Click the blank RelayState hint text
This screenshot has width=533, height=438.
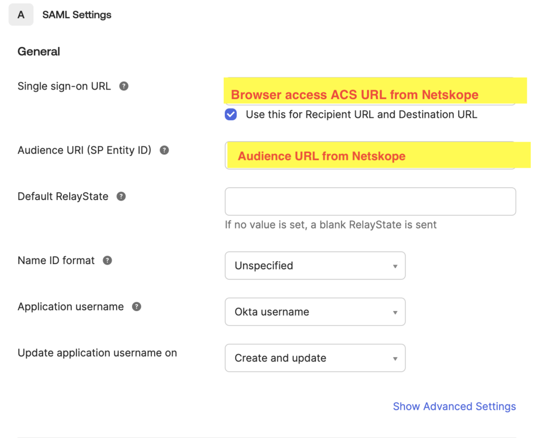(331, 225)
